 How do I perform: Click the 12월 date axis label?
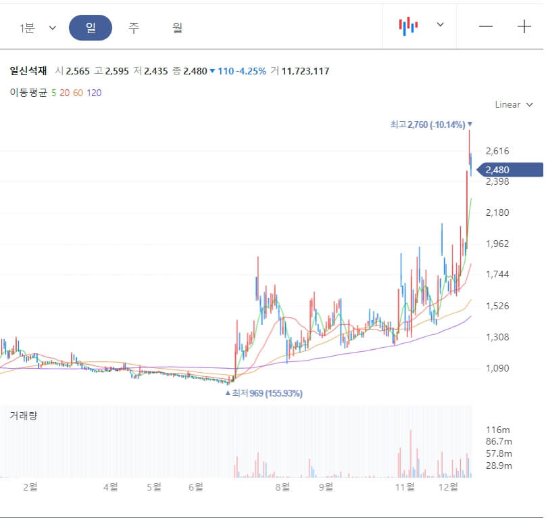pyautogui.click(x=449, y=487)
